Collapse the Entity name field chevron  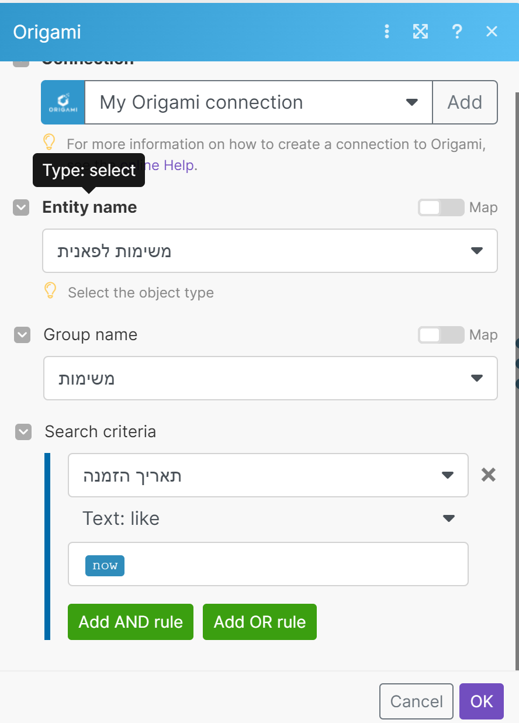click(21, 207)
